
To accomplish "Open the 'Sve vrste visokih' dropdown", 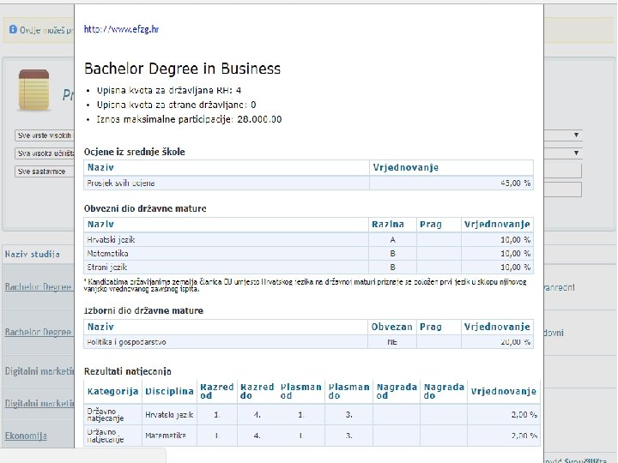I will (45, 135).
